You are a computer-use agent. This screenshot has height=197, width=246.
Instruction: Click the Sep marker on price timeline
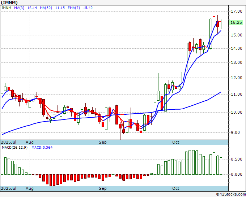tap(103, 142)
